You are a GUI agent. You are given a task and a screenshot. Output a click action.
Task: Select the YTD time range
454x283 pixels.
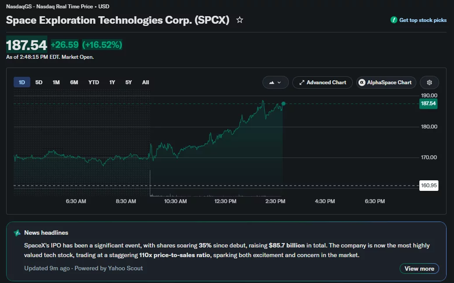93,82
